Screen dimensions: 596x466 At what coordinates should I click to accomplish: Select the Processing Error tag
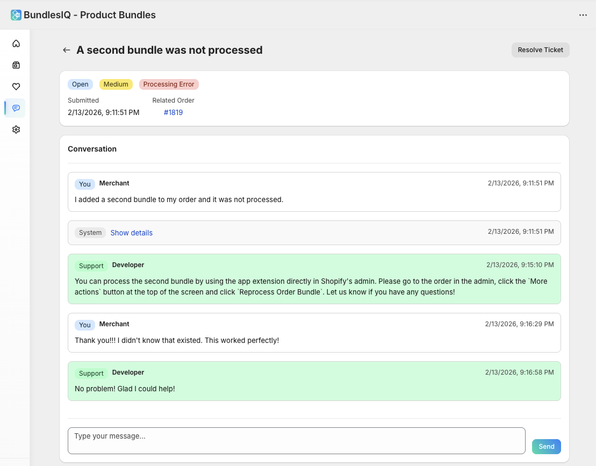[x=168, y=84]
